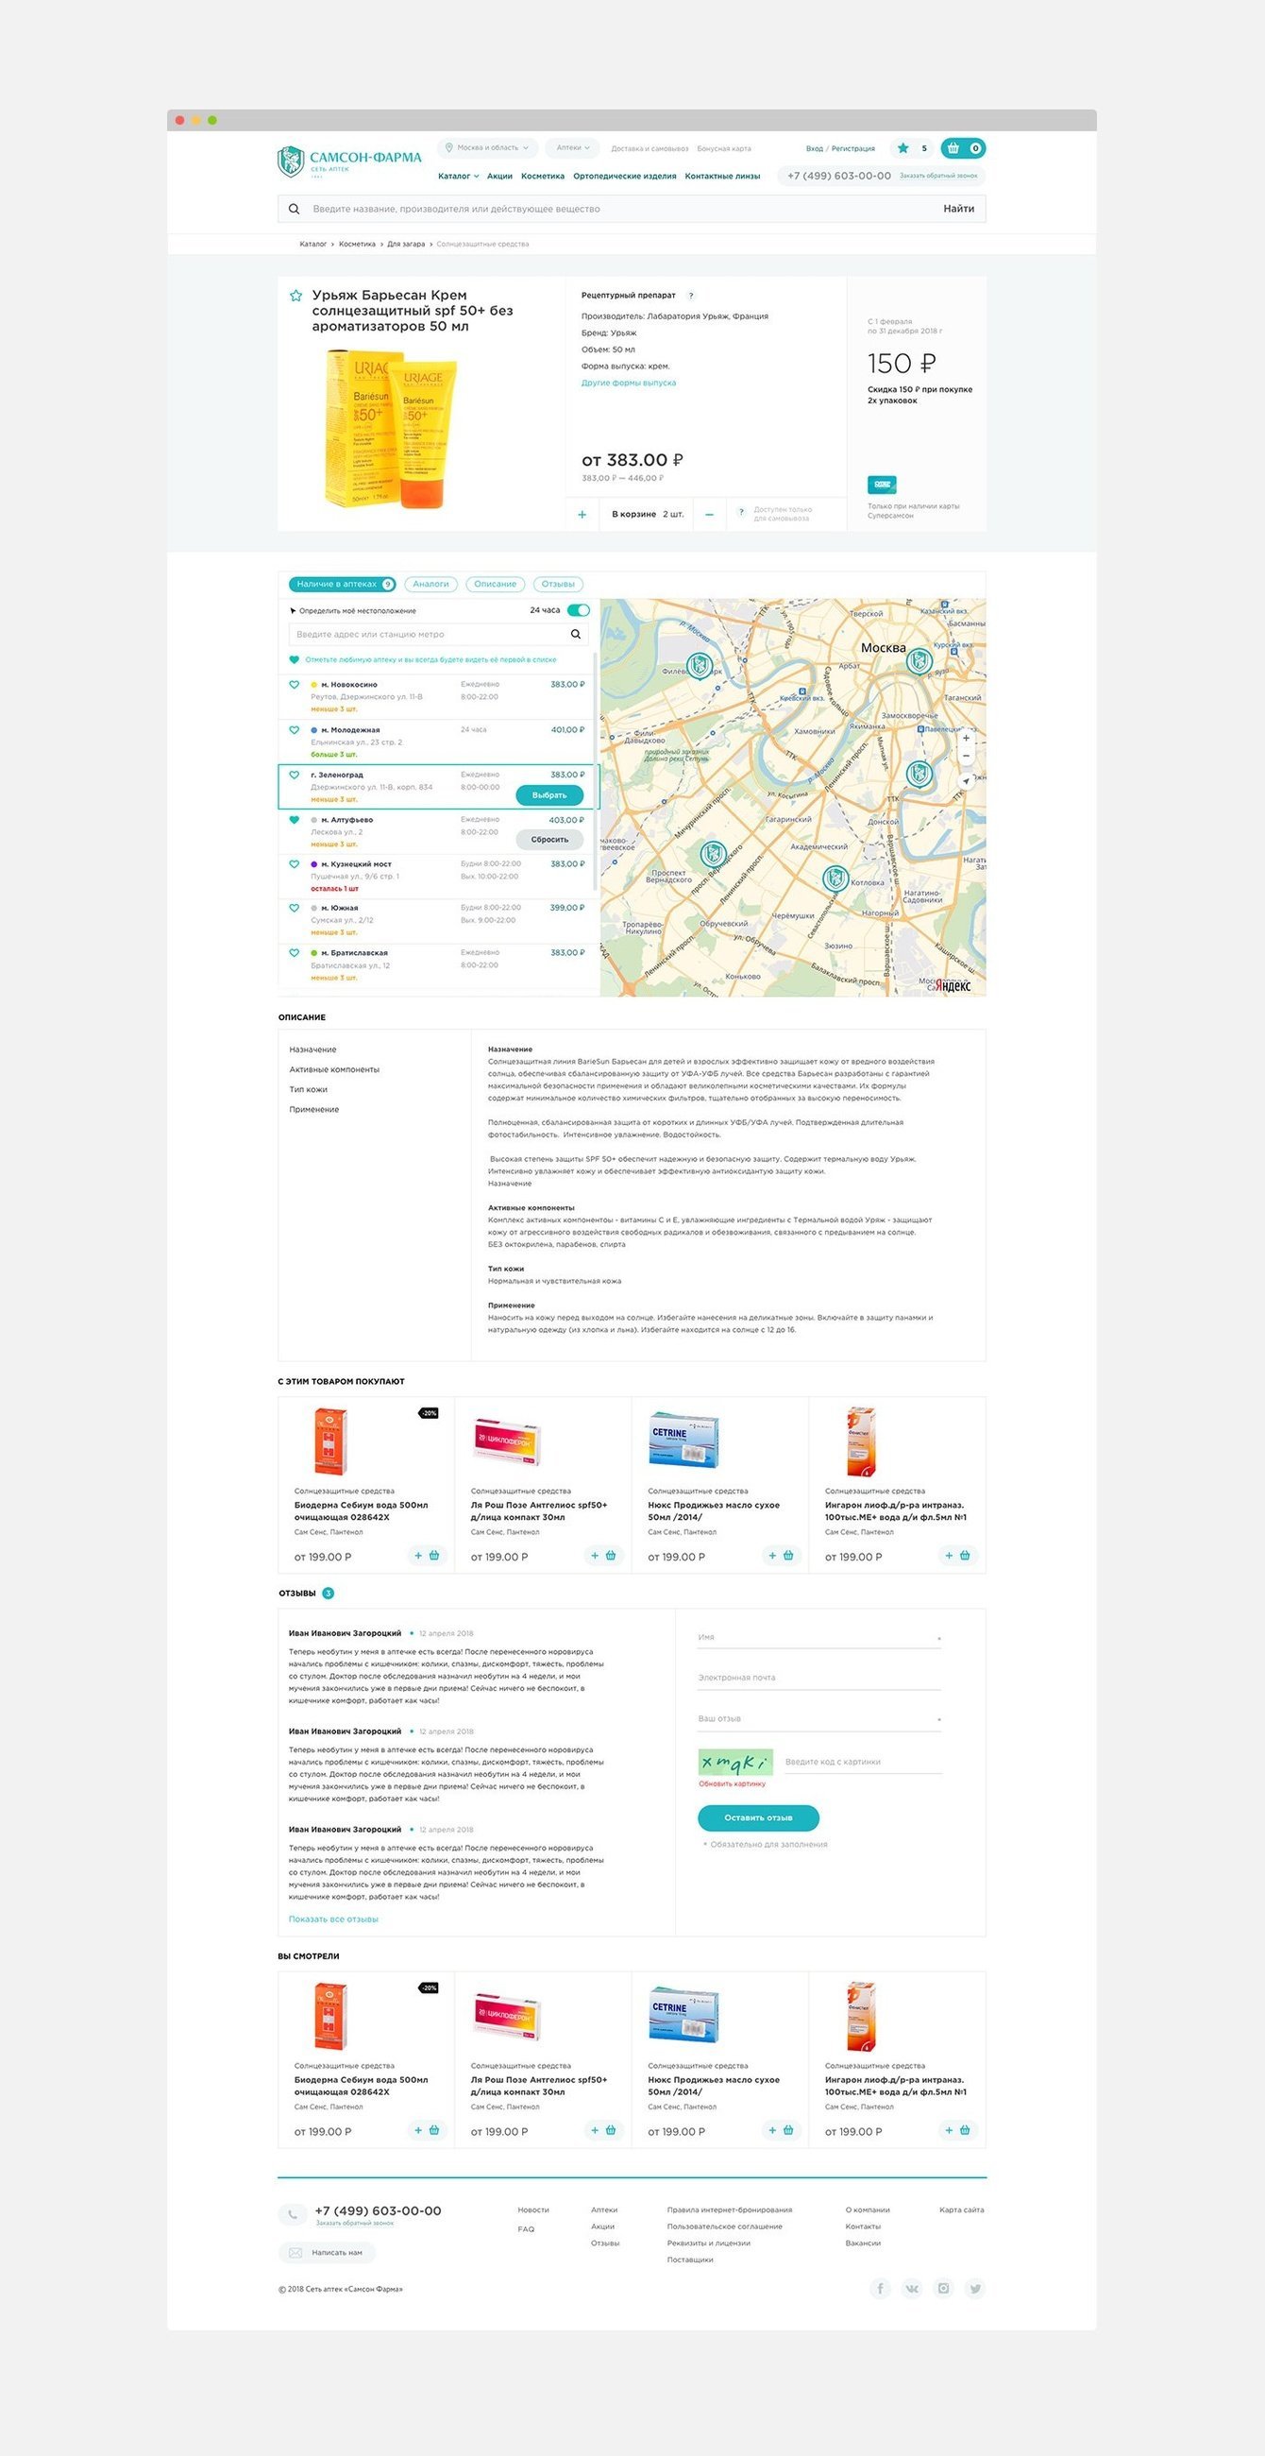This screenshot has width=1265, height=2456.
Task: Add the Урьяж product to favorites with star
Action: tap(296, 296)
